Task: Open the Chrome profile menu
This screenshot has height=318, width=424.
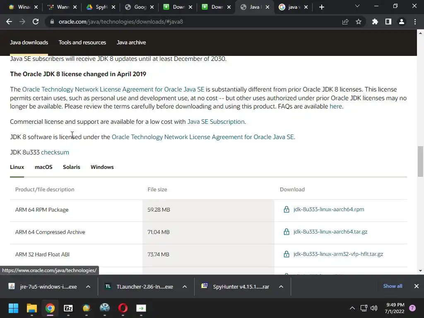Action: (x=402, y=22)
